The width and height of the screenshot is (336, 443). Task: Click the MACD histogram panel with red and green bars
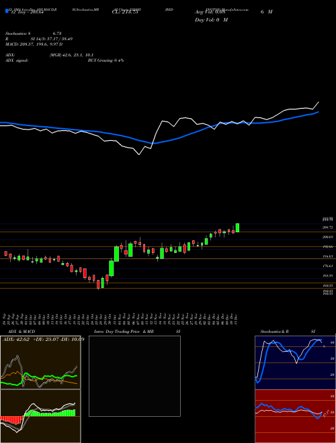tap(40, 416)
